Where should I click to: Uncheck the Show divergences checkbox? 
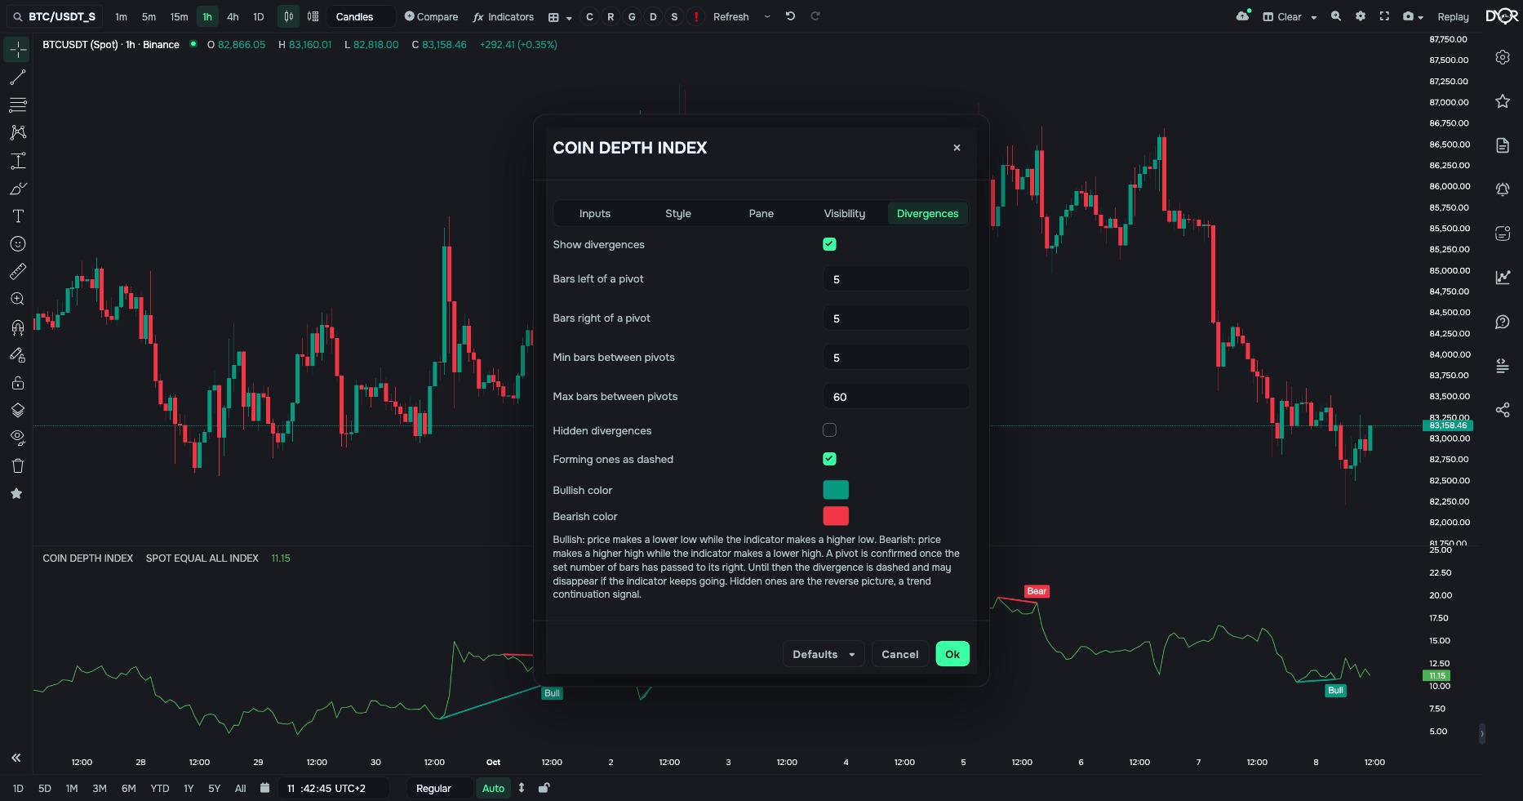pos(829,244)
